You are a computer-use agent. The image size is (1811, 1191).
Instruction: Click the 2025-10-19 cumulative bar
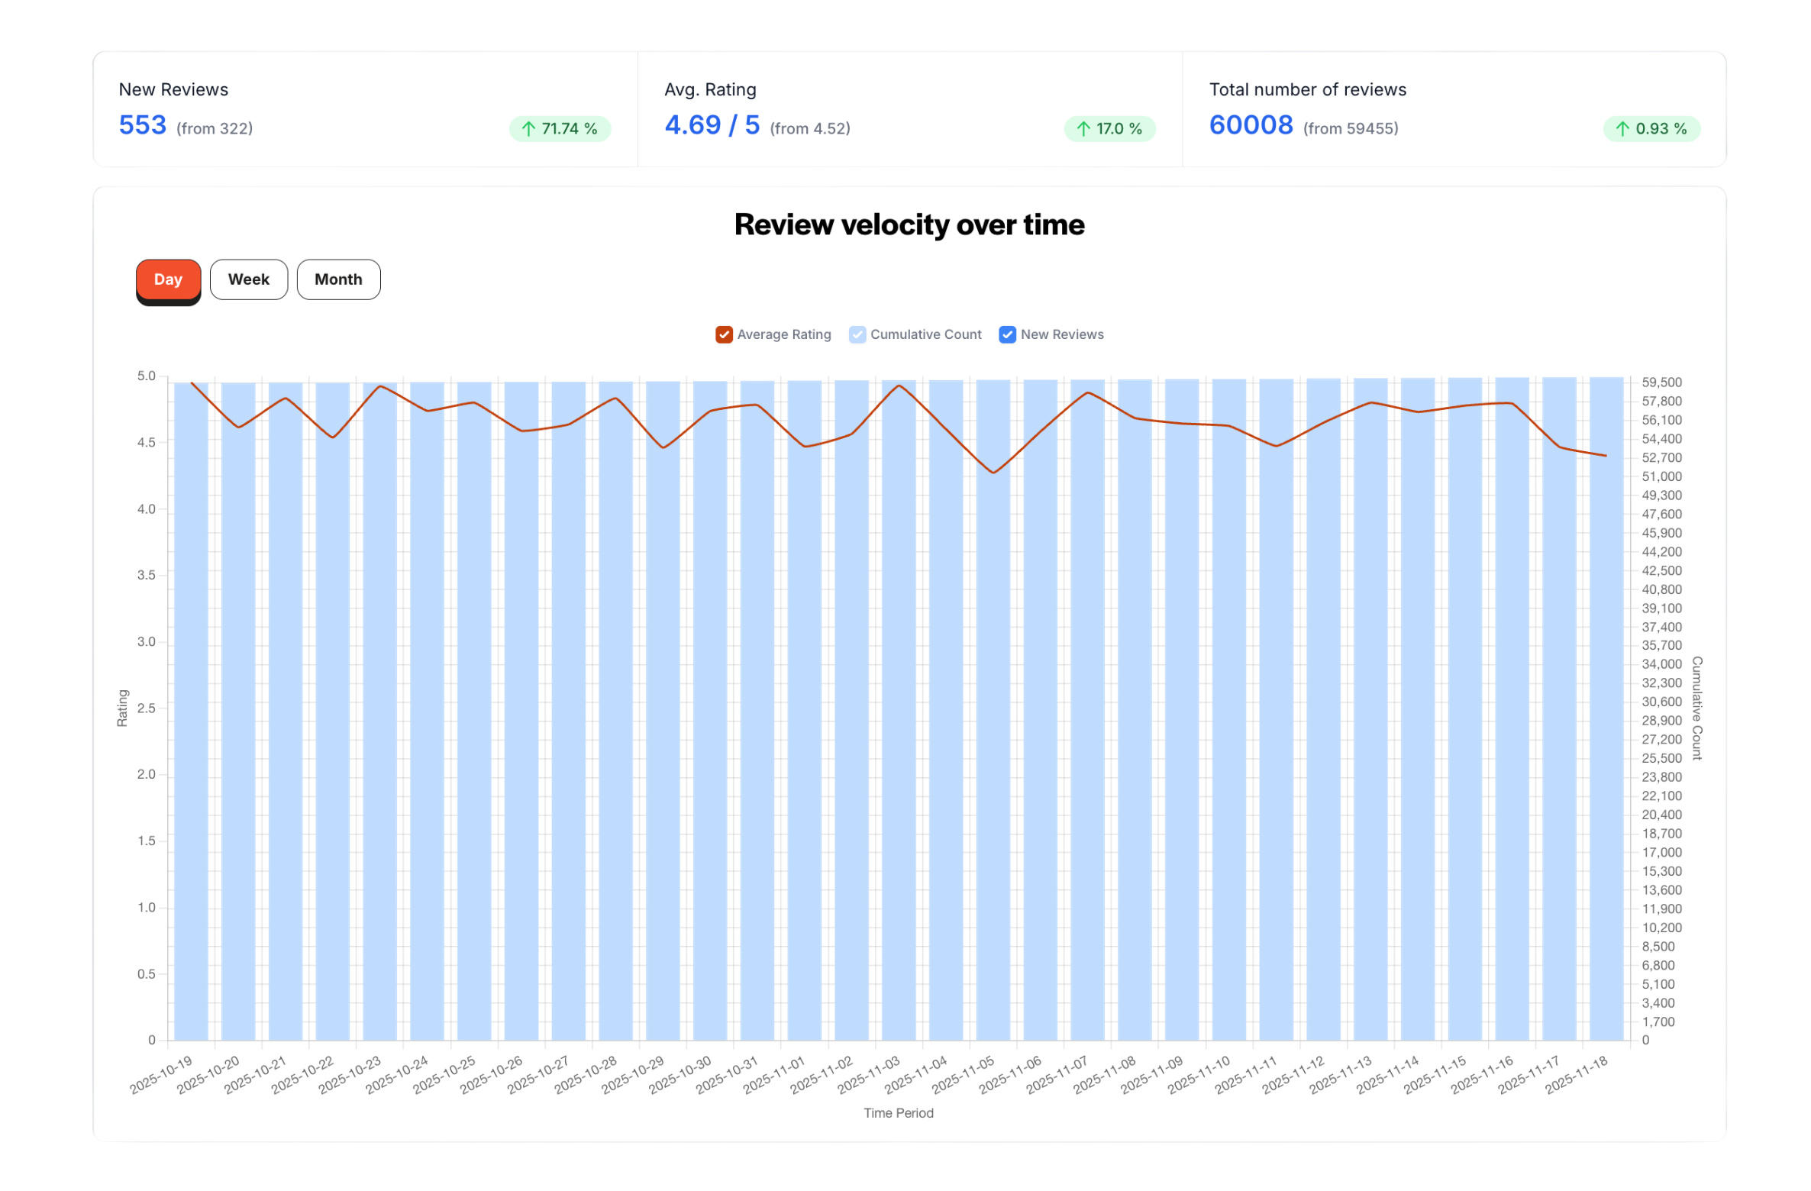pos(191,710)
